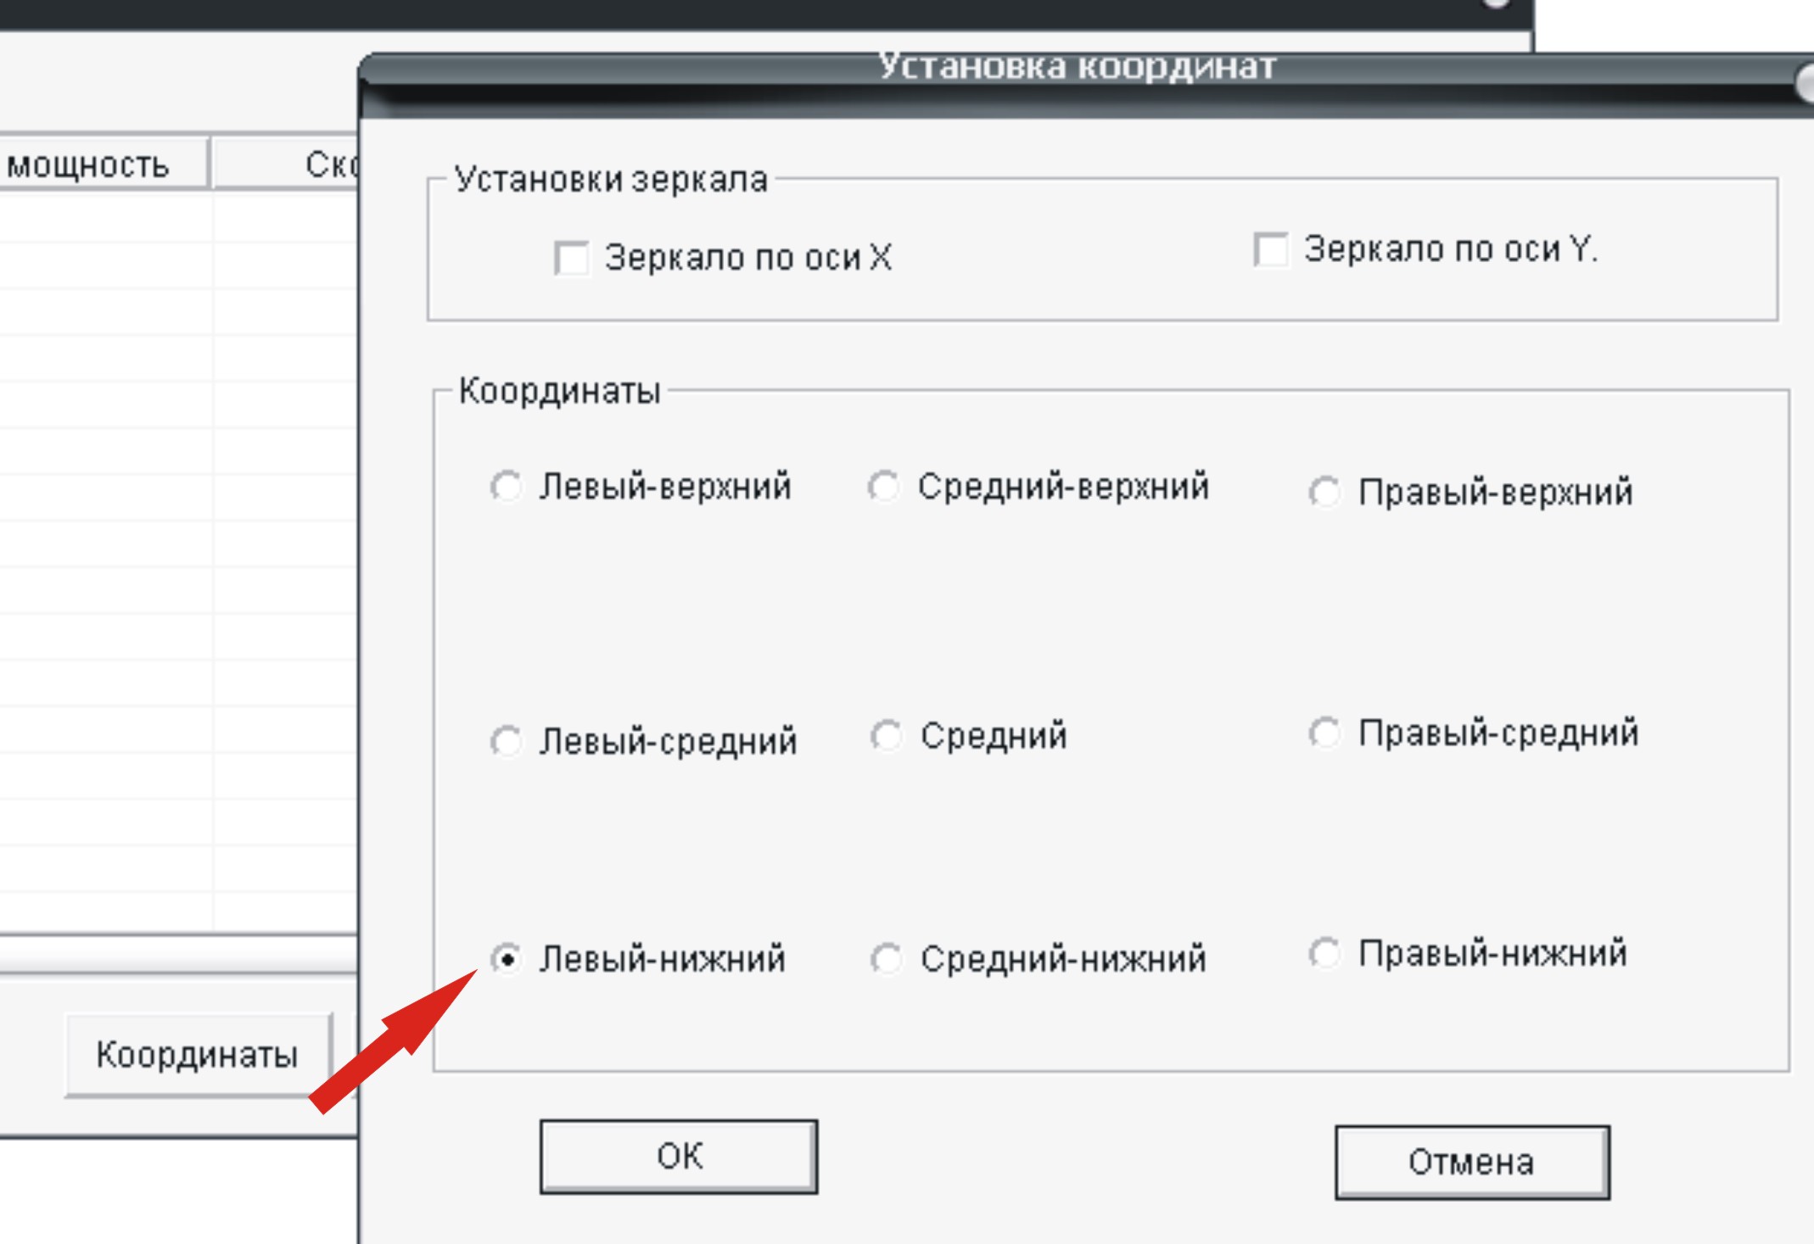Choose the Средний-нижний radio option
The width and height of the screenshot is (1814, 1244).
point(887,959)
